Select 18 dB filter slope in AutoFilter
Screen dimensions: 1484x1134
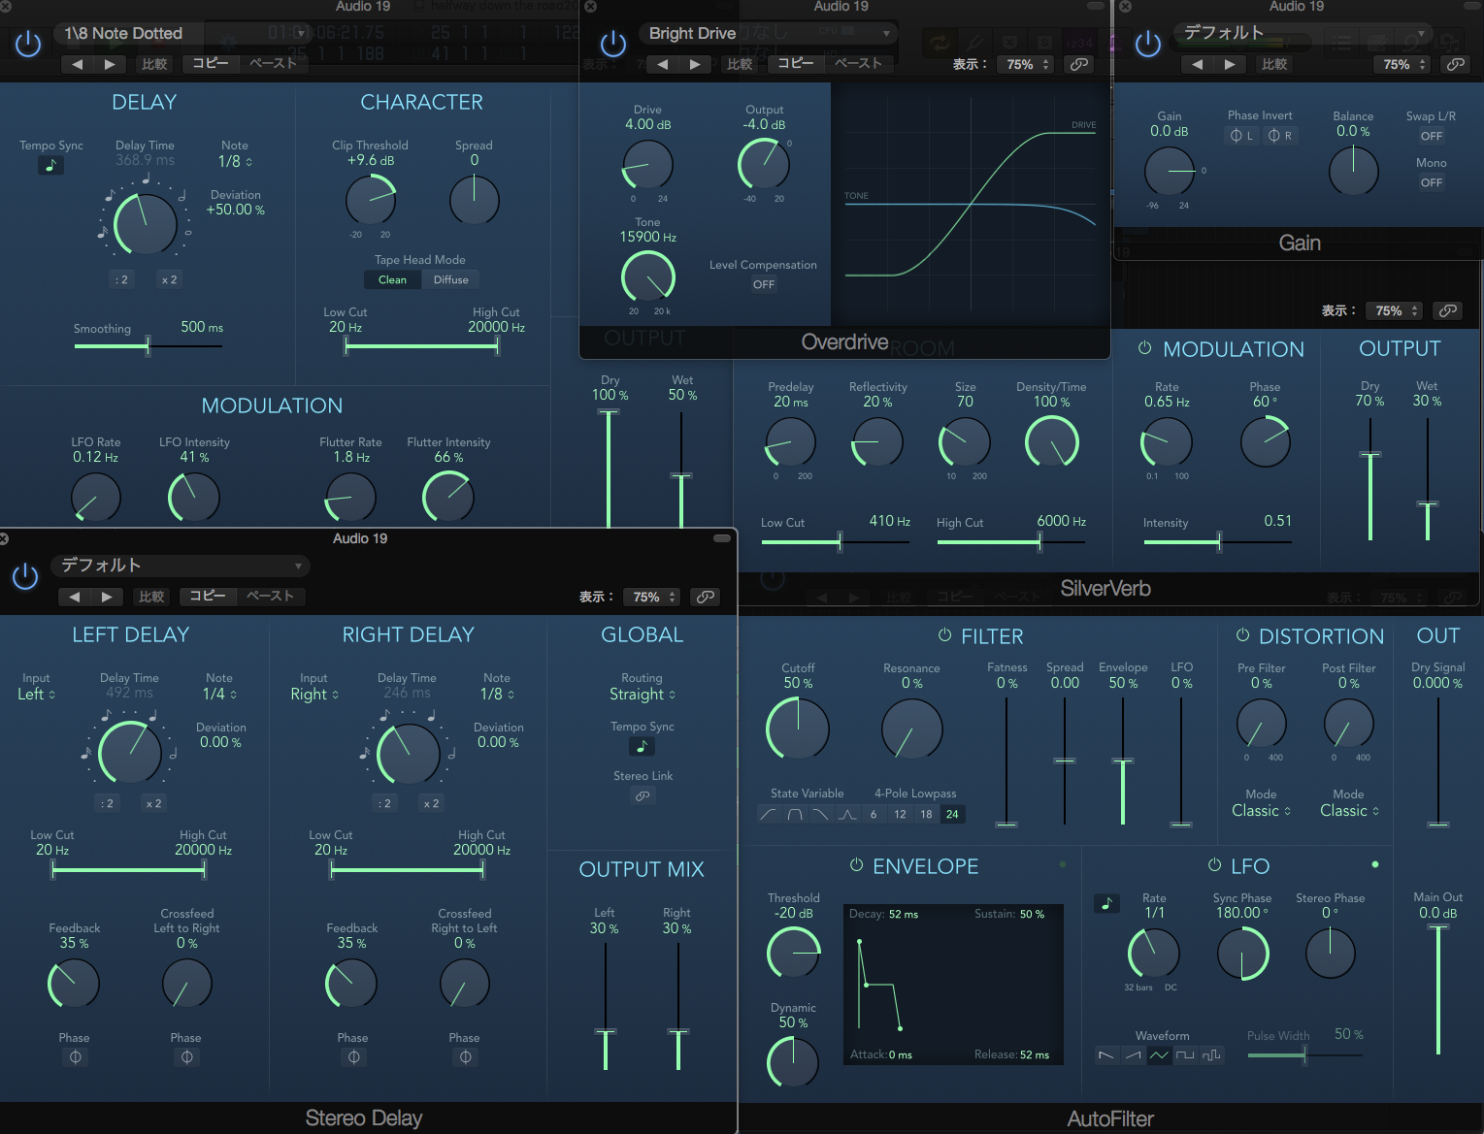(x=926, y=814)
